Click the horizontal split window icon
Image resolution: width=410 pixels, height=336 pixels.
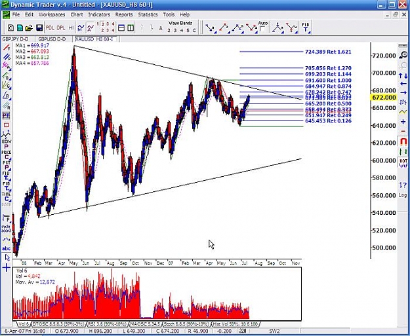coord(121,28)
